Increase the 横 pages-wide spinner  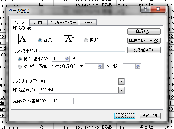click(100, 65)
